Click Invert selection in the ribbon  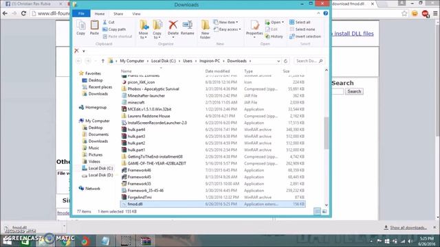tap(305, 36)
